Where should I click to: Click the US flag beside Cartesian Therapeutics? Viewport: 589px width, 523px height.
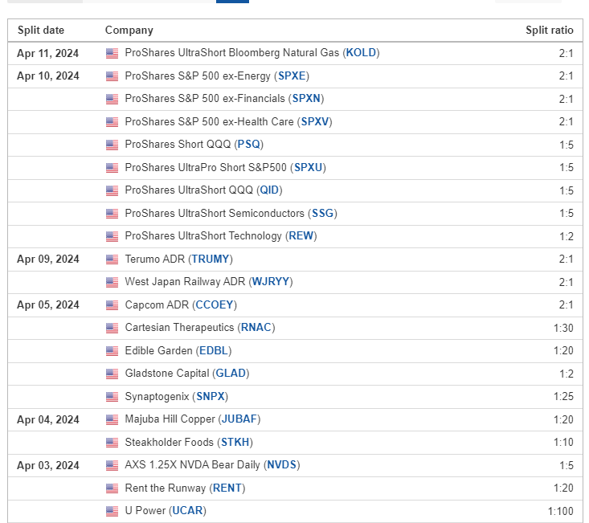112,328
